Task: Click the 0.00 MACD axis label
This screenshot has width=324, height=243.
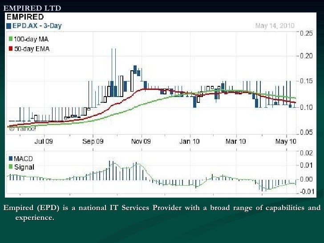Action: point(306,179)
